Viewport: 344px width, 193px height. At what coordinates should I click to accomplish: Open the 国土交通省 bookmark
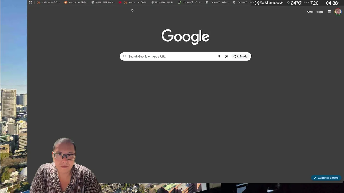pyautogui.click(x=163, y=2)
